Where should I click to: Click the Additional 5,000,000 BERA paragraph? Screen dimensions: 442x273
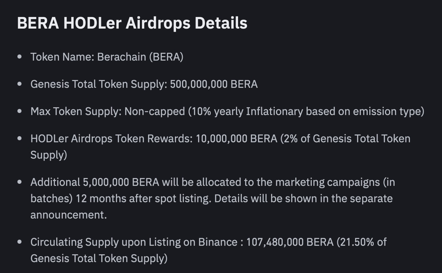pyautogui.click(x=212, y=198)
